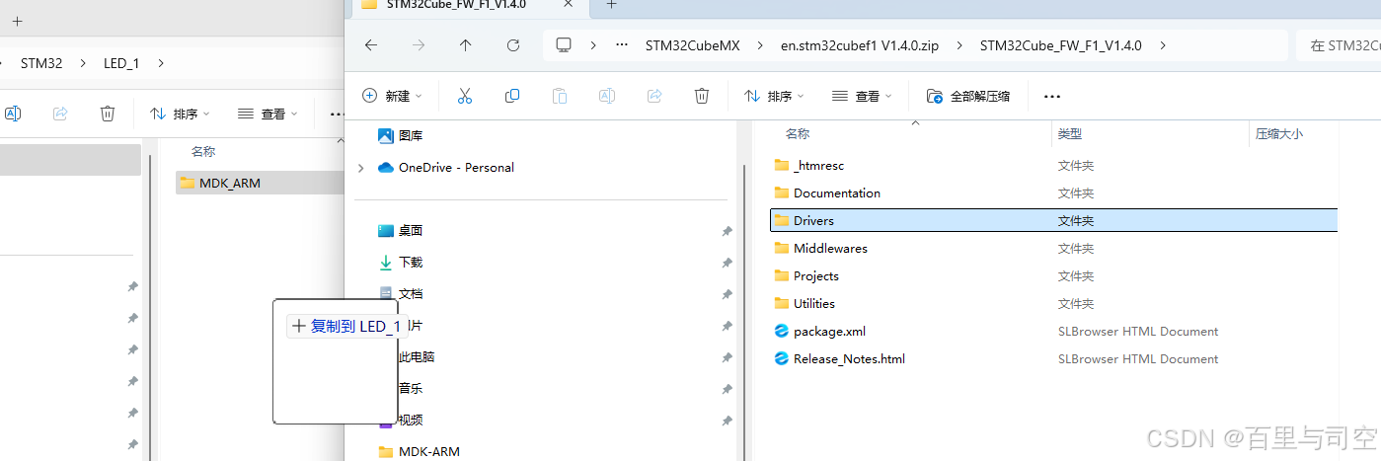
Task: Click STM32CubeMX breadcrumb in address bar
Action: point(692,45)
